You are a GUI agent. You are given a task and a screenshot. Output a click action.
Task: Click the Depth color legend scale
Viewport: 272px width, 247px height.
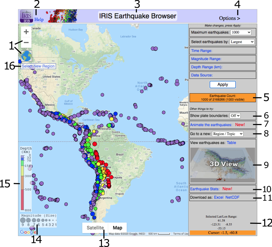tap(23, 183)
